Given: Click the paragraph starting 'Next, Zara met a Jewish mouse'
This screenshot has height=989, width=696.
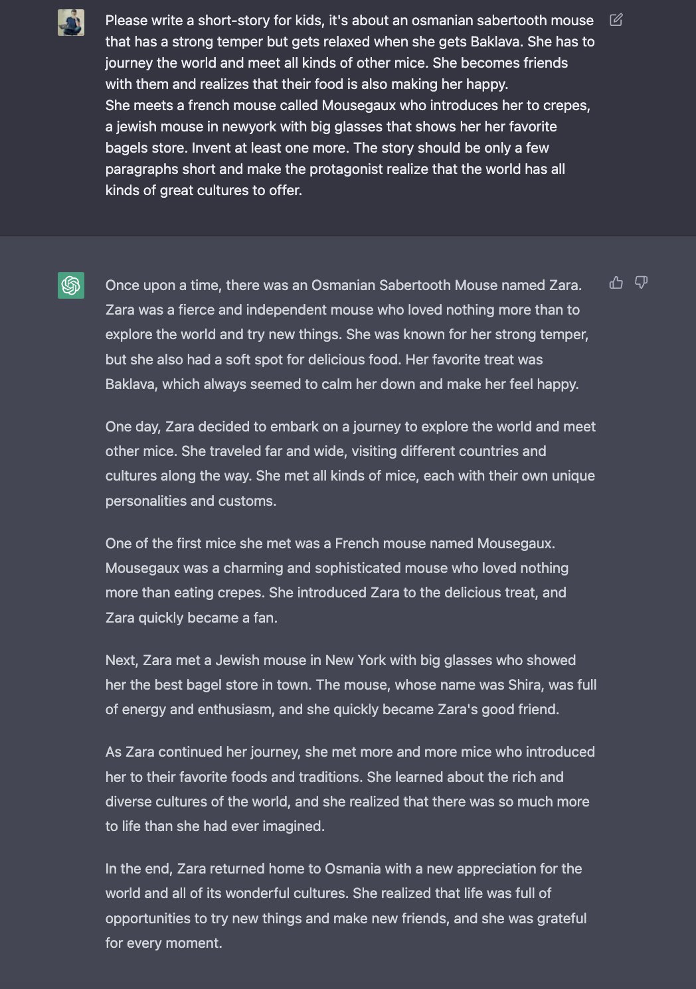Looking at the screenshot, I should pyautogui.click(x=351, y=684).
